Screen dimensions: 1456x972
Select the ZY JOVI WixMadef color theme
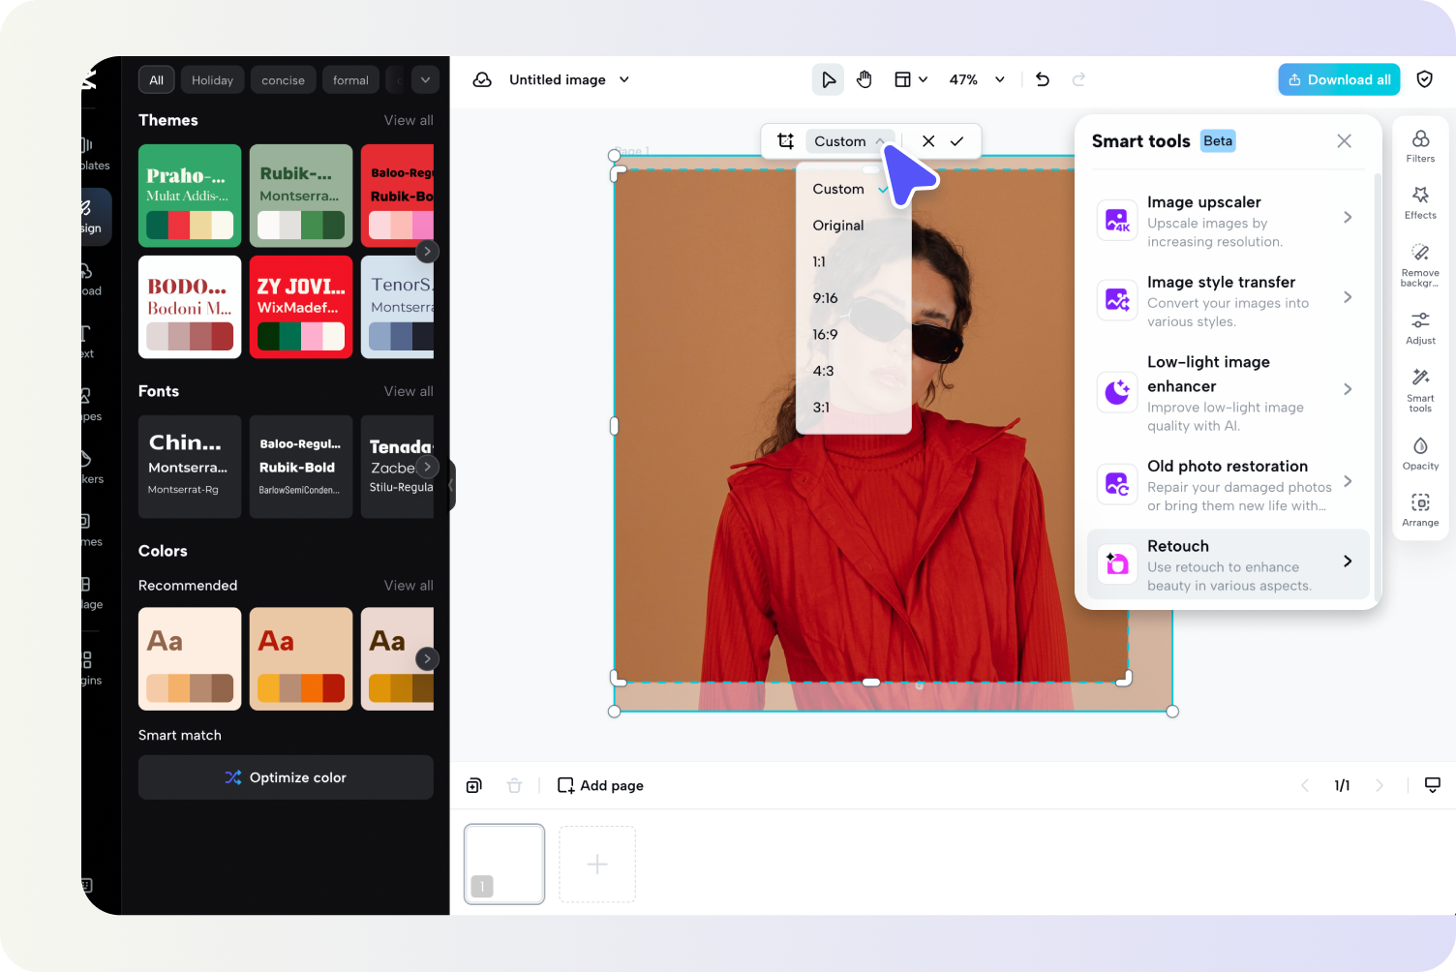click(x=301, y=307)
